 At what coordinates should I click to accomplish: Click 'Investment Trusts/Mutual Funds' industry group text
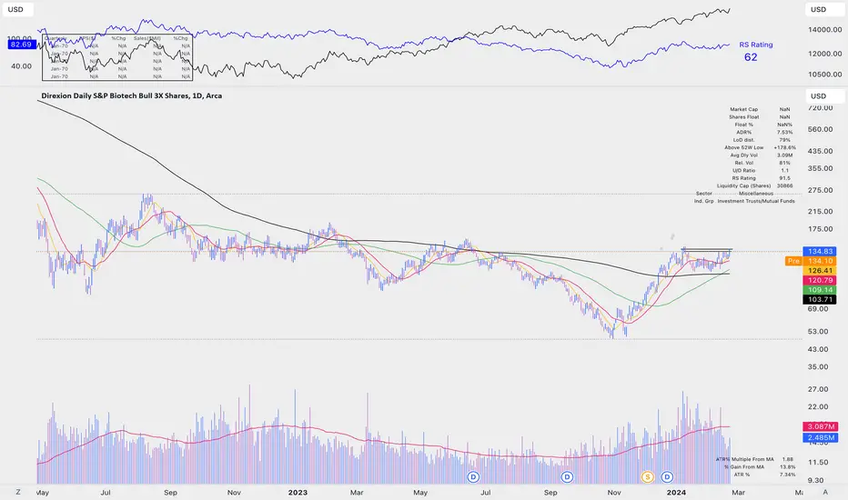coord(756,201)
